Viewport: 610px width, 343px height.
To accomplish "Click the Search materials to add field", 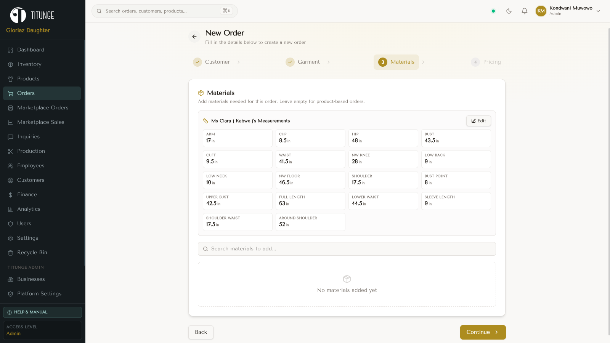I will point(347,249).
